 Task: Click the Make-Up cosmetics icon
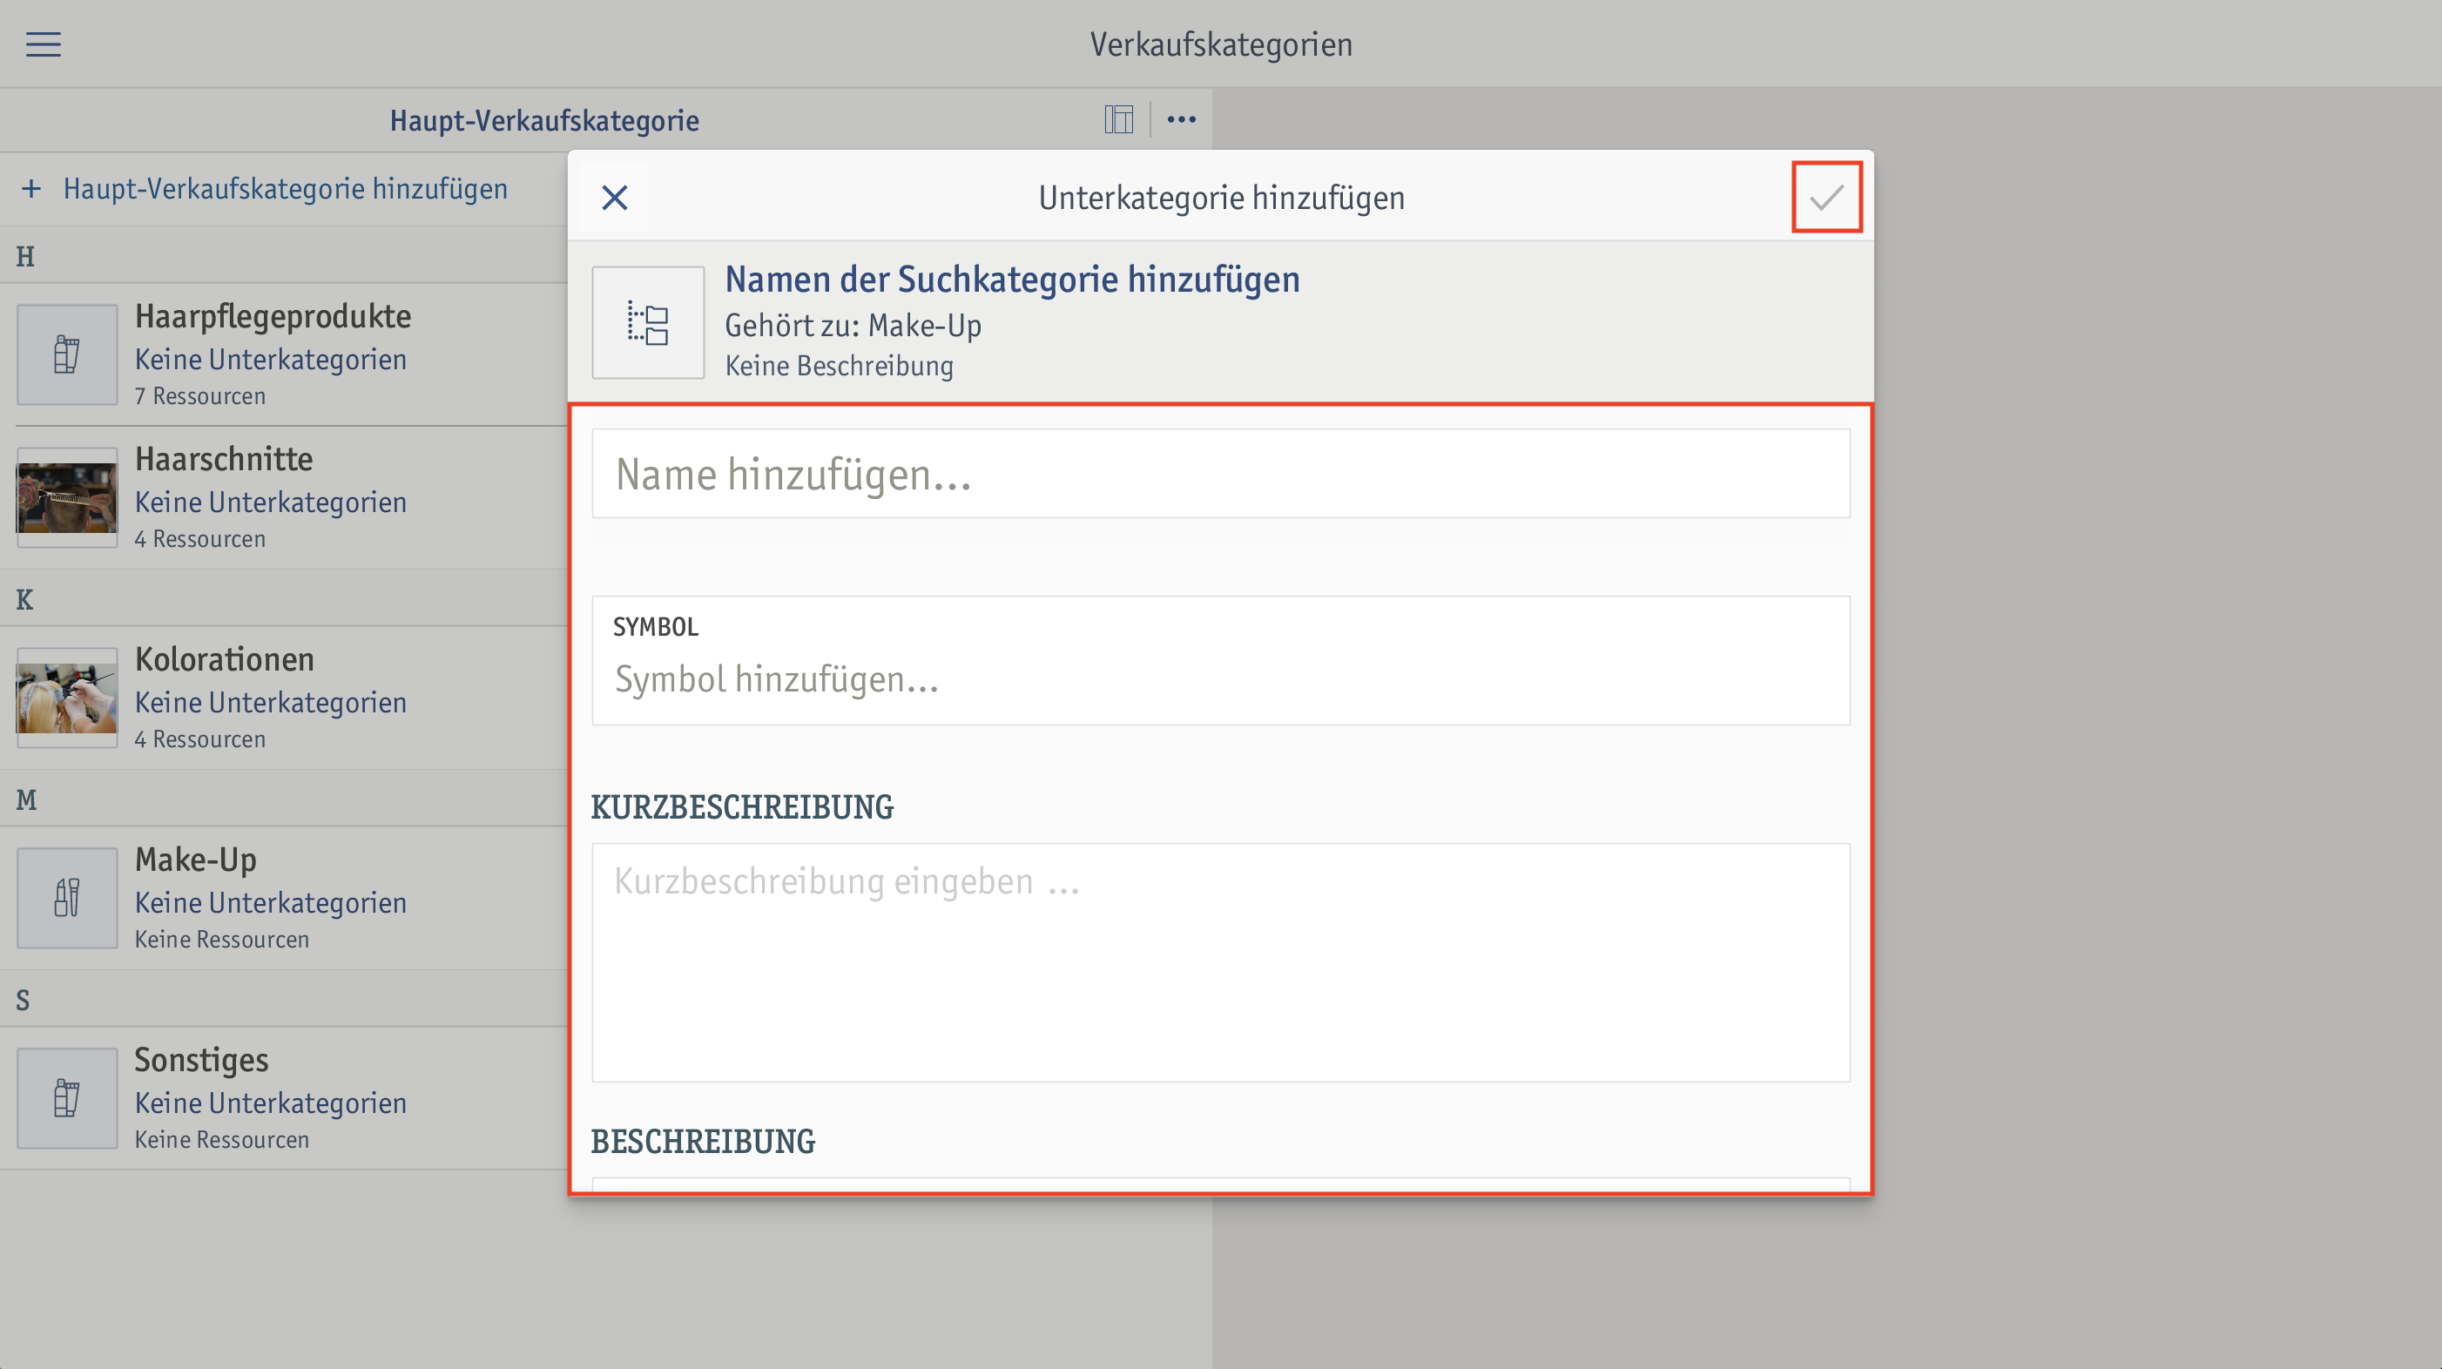pos(67,898)
